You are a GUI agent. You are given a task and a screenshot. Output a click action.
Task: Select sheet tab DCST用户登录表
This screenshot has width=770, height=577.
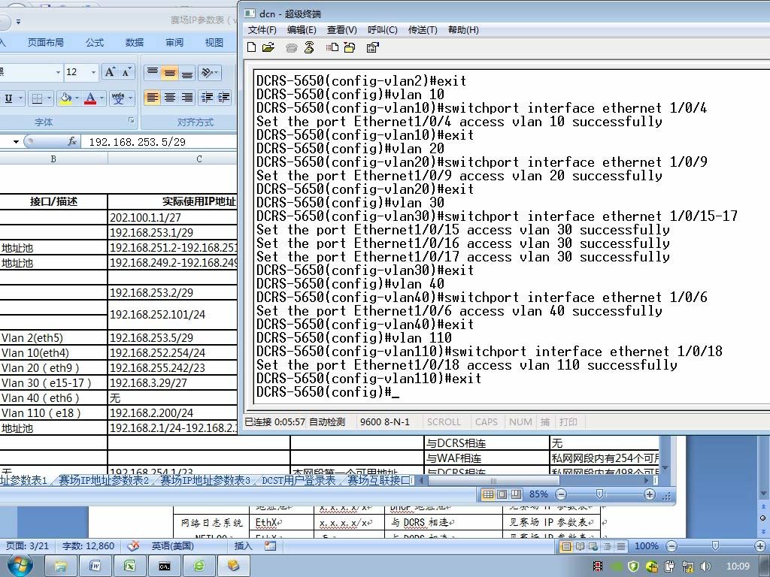(299, 480)
